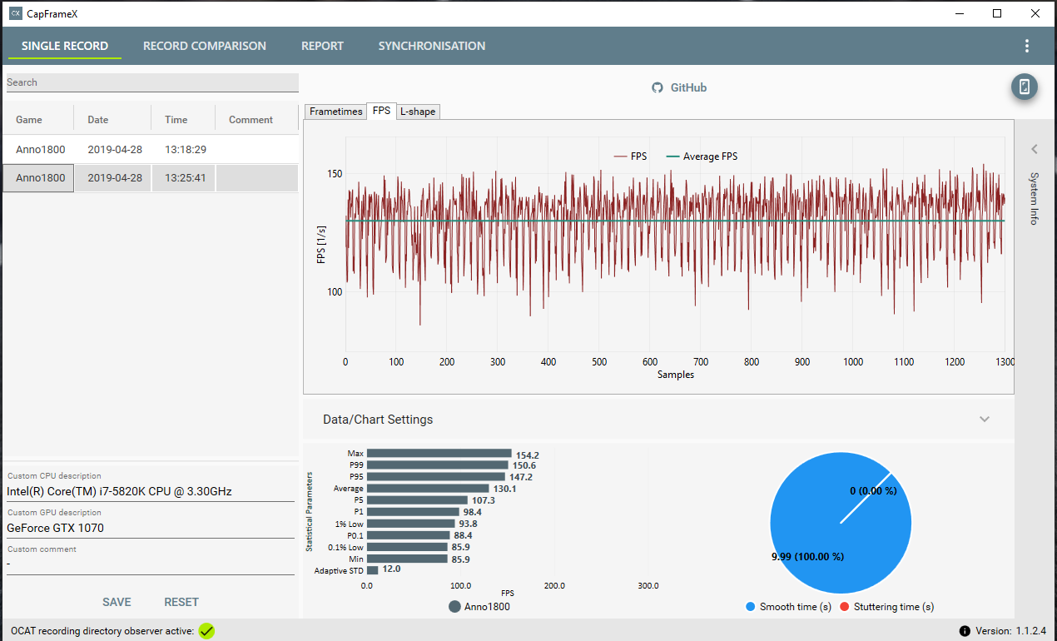
Task: Click the Min 85.9 bar
Action: [x=408, y=559]
